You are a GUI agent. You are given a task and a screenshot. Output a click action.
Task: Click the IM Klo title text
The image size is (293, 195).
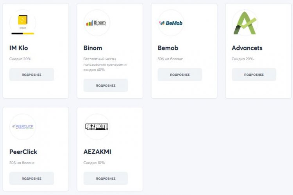click(19, 48)
